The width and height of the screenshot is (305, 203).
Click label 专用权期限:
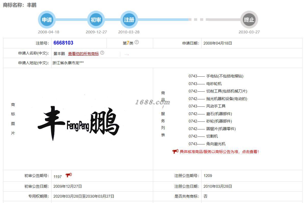pyautogui.click(x=39, y=196)
